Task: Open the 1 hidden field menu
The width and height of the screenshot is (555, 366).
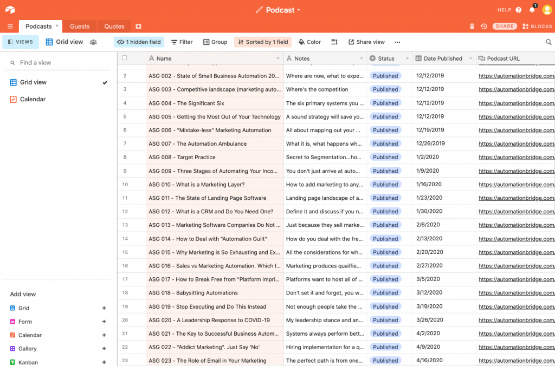Action: pos(139,42)
